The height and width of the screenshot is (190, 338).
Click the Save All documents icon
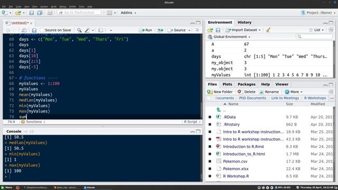click(40, 13)
